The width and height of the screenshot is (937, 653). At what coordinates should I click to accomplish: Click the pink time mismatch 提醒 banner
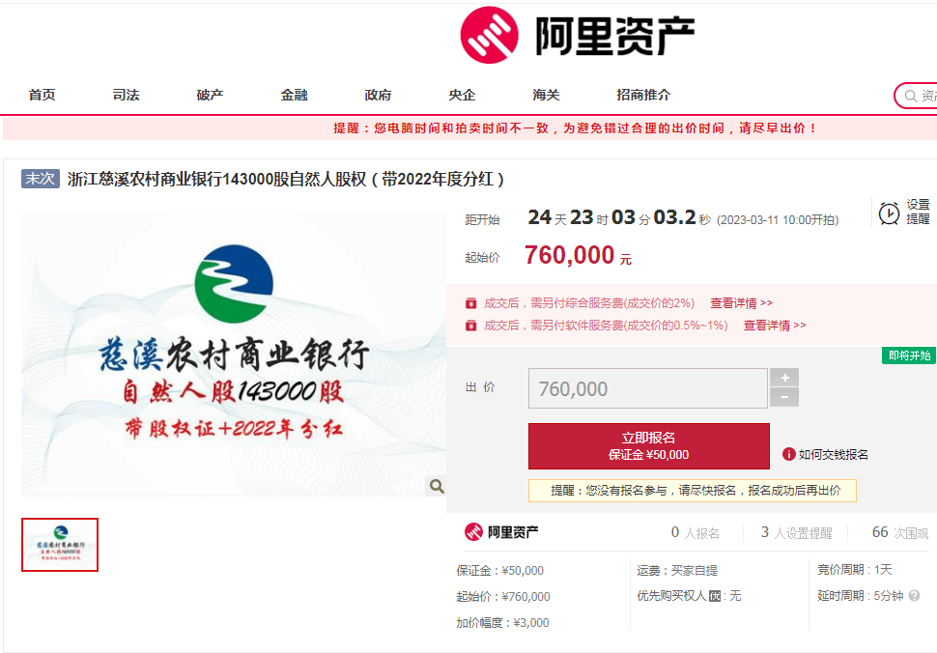click(x=469, y=128)
